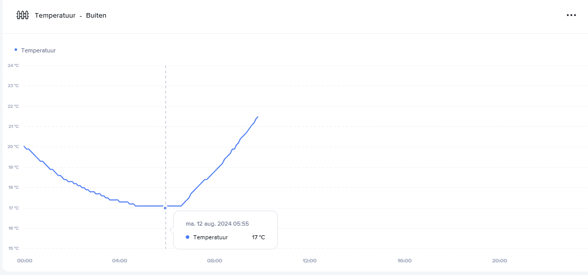This screenshot has height=275, width=588.
Task: Click the 16:00 time axis label
Action: click(x=404, y=261)
